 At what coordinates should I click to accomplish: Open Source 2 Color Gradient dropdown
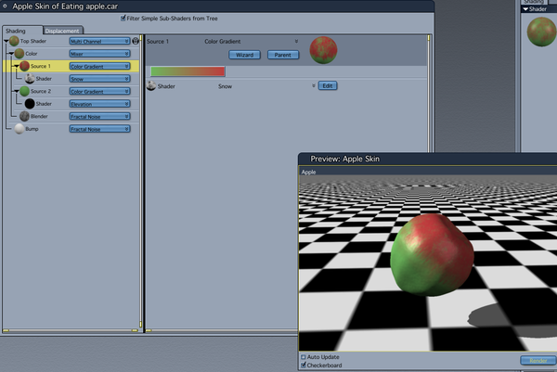(100, 91)
